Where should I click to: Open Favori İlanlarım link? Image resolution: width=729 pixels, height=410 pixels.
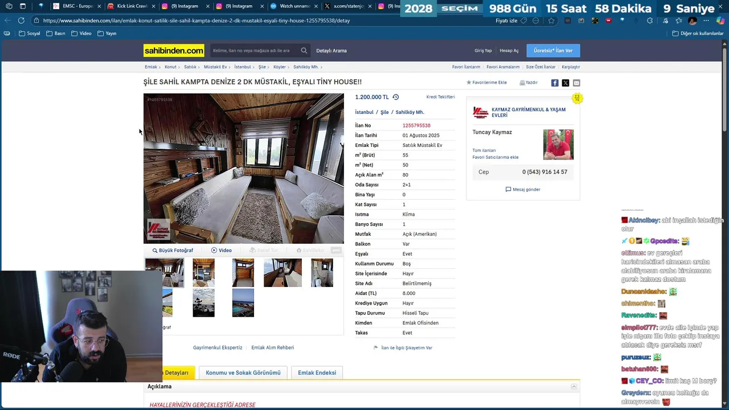pyautogui.click(x=466, y=67)
